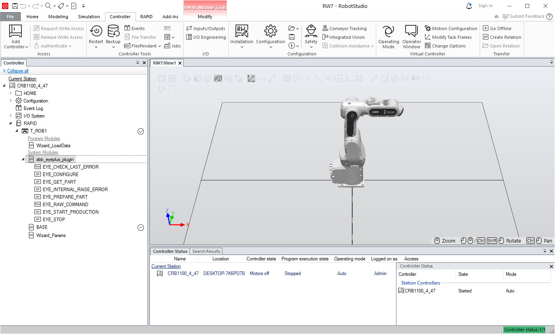Toggle the minus circle beside BASE module
555x334 pixels.
pyautogui.click(x=140, y=228)
